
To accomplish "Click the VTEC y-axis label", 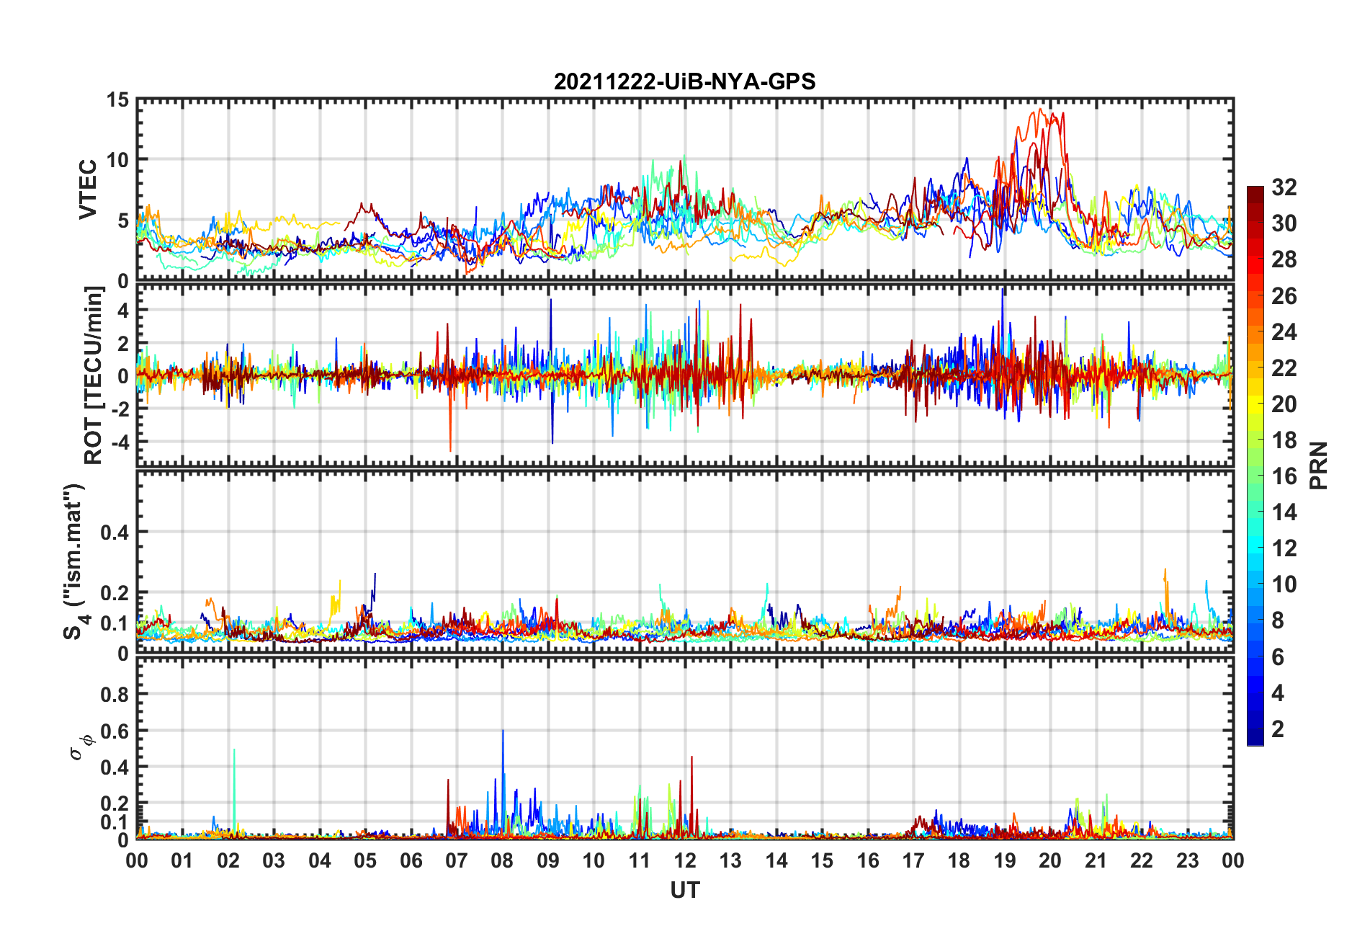I will 88,190.
